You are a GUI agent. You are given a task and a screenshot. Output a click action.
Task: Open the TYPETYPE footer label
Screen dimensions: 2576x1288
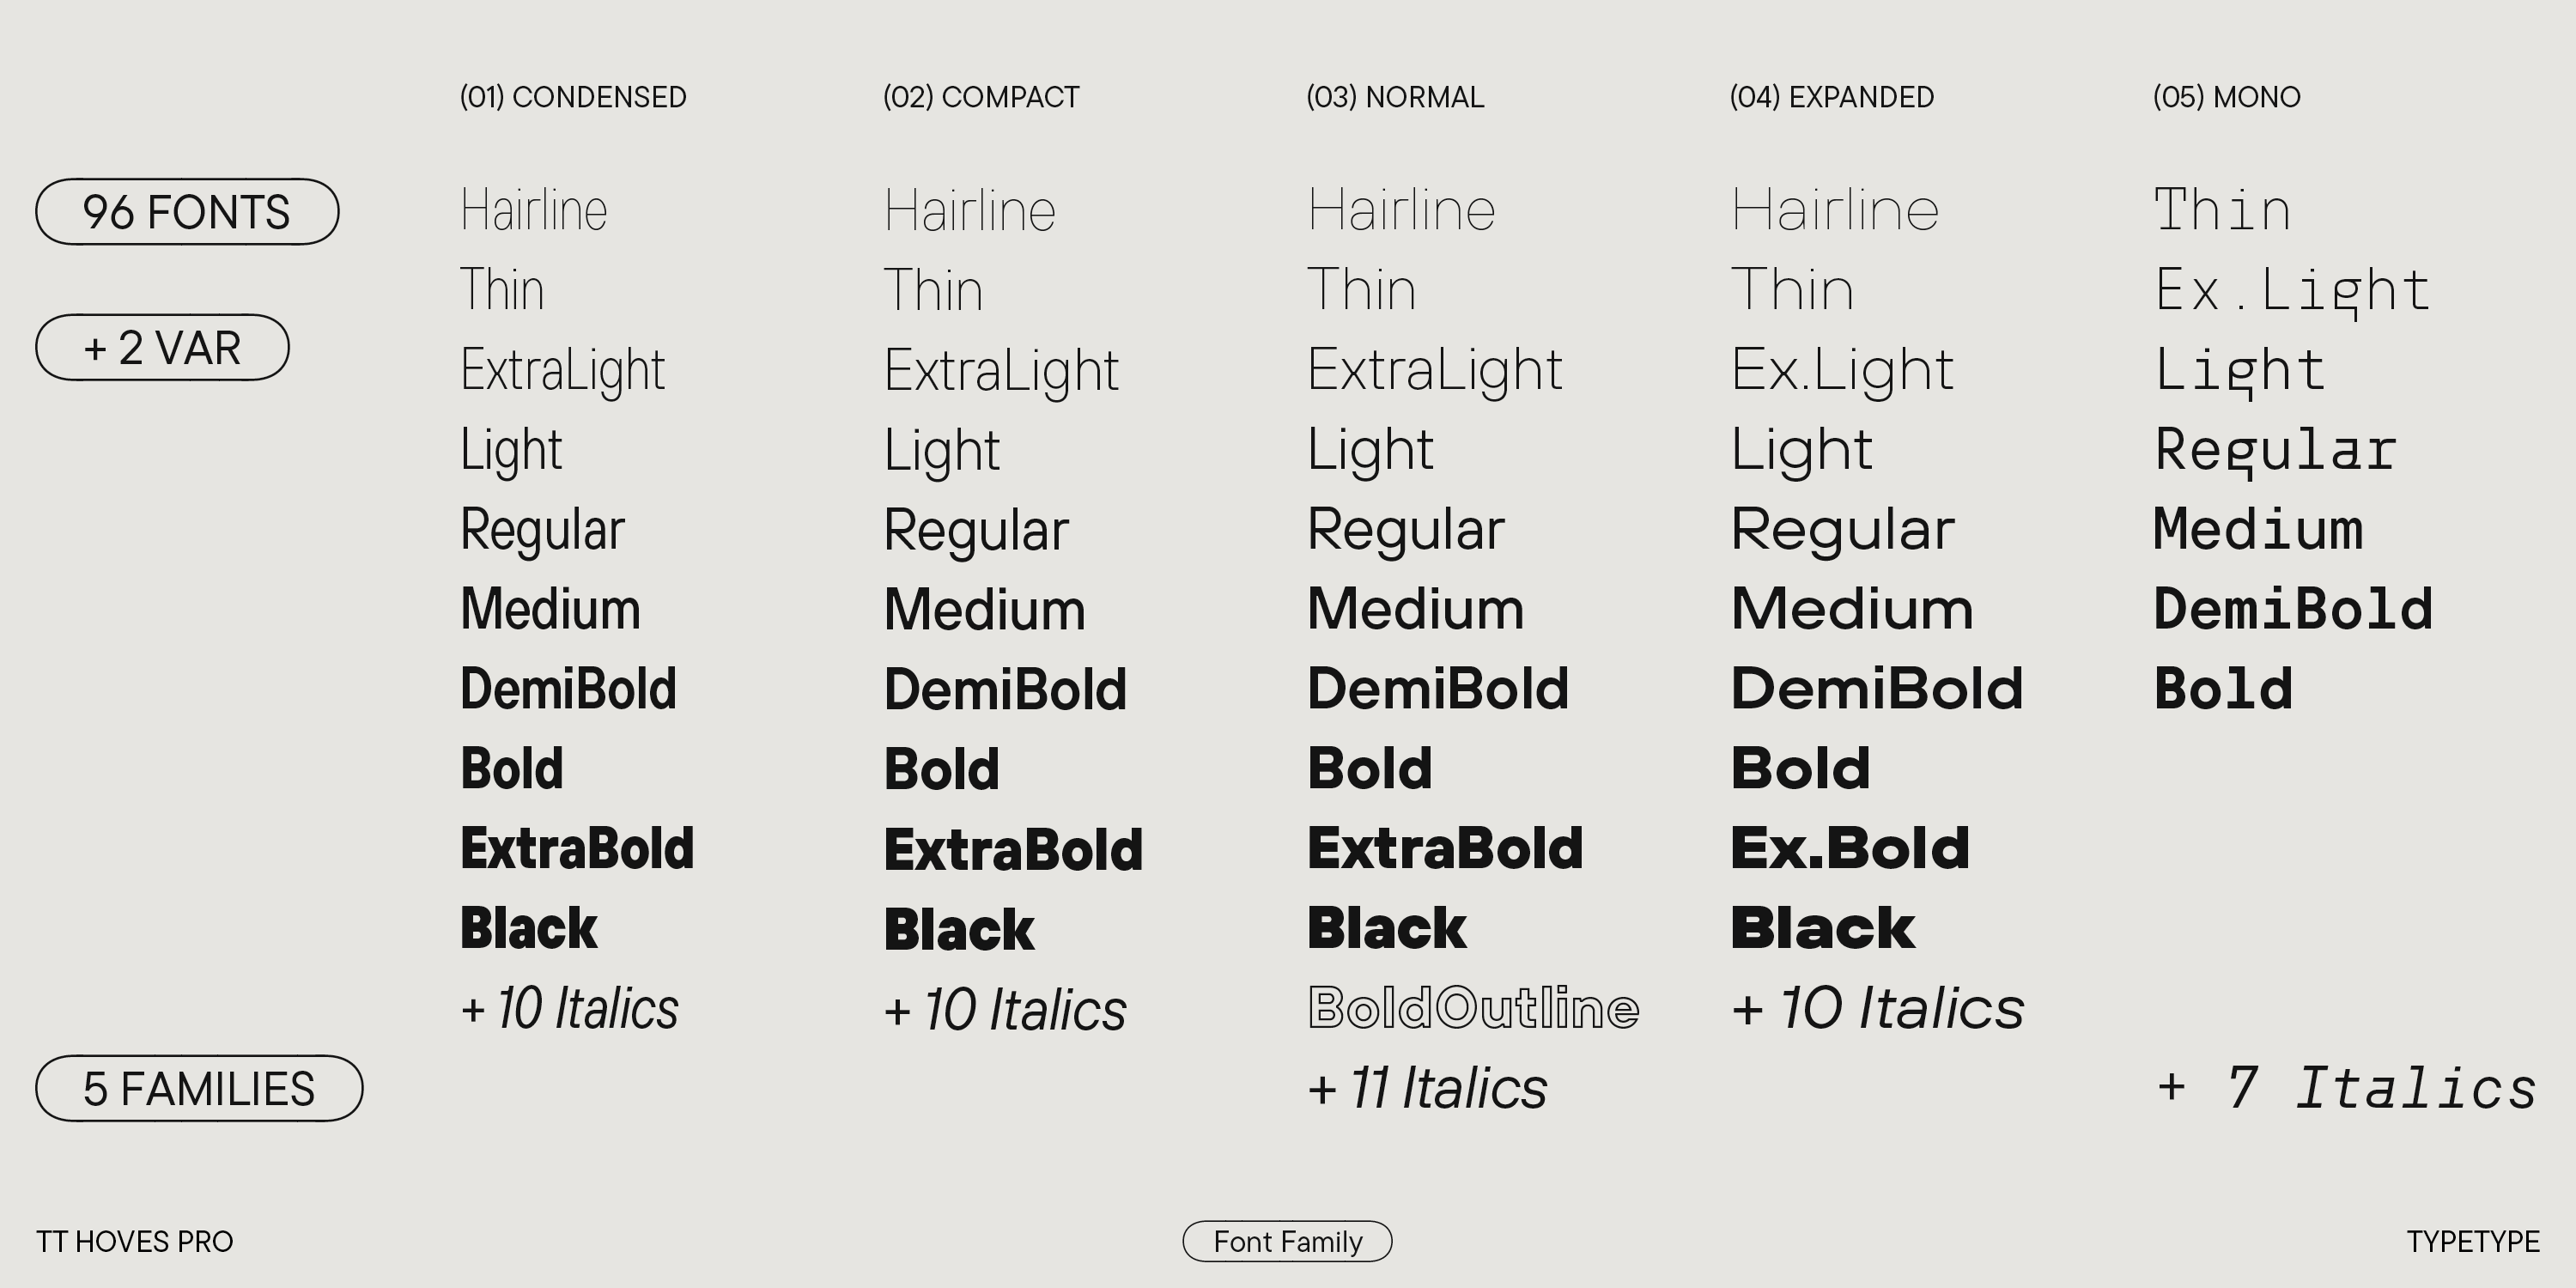(2472, 1242)
